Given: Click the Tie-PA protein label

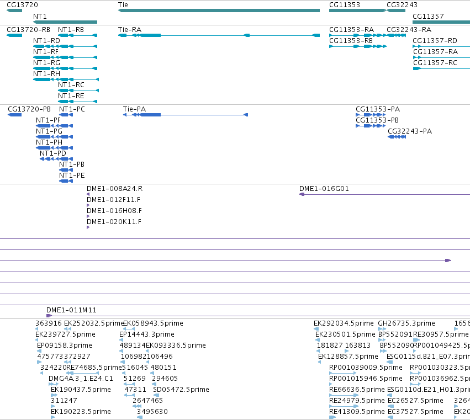Looking at the screenshot, I should pos(134,109).
